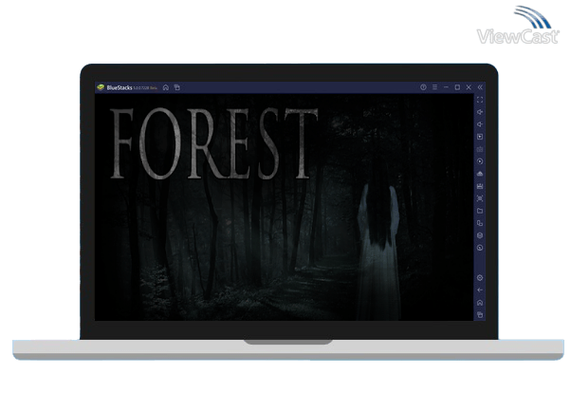Take a screenshot using frame icon
Viewport: 571px width, 393px height.
480,198
